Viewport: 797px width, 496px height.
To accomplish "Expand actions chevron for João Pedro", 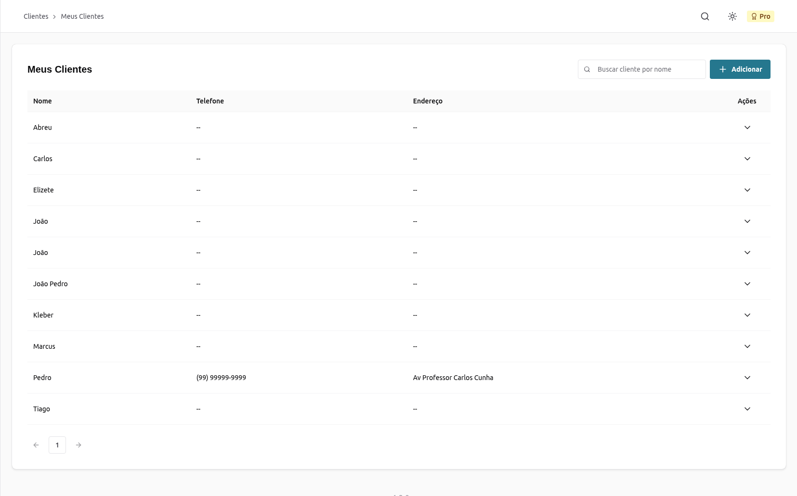I will point(747,284).
